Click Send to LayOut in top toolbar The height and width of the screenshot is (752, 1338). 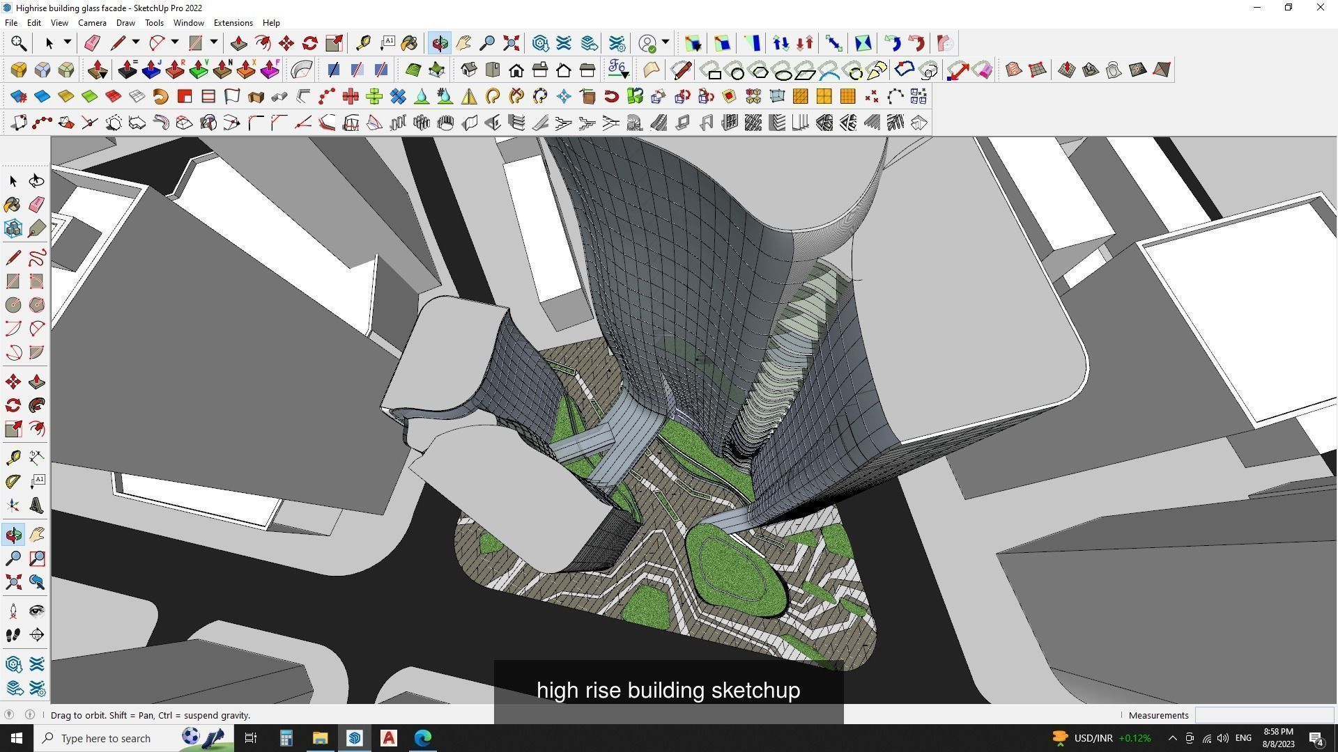[589, 43]
